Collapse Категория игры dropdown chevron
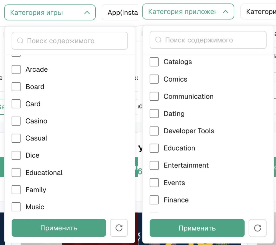The height and width of the screenshot is (245, 276). [87, 12]
